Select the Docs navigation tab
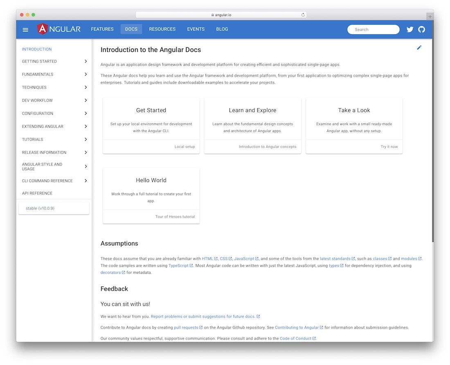This screenshot has height=365, width=450. click(x=131, y=29)
